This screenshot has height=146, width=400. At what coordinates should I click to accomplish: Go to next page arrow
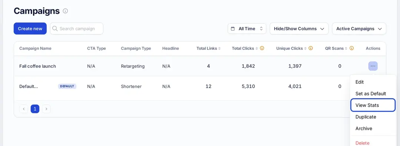46,109
